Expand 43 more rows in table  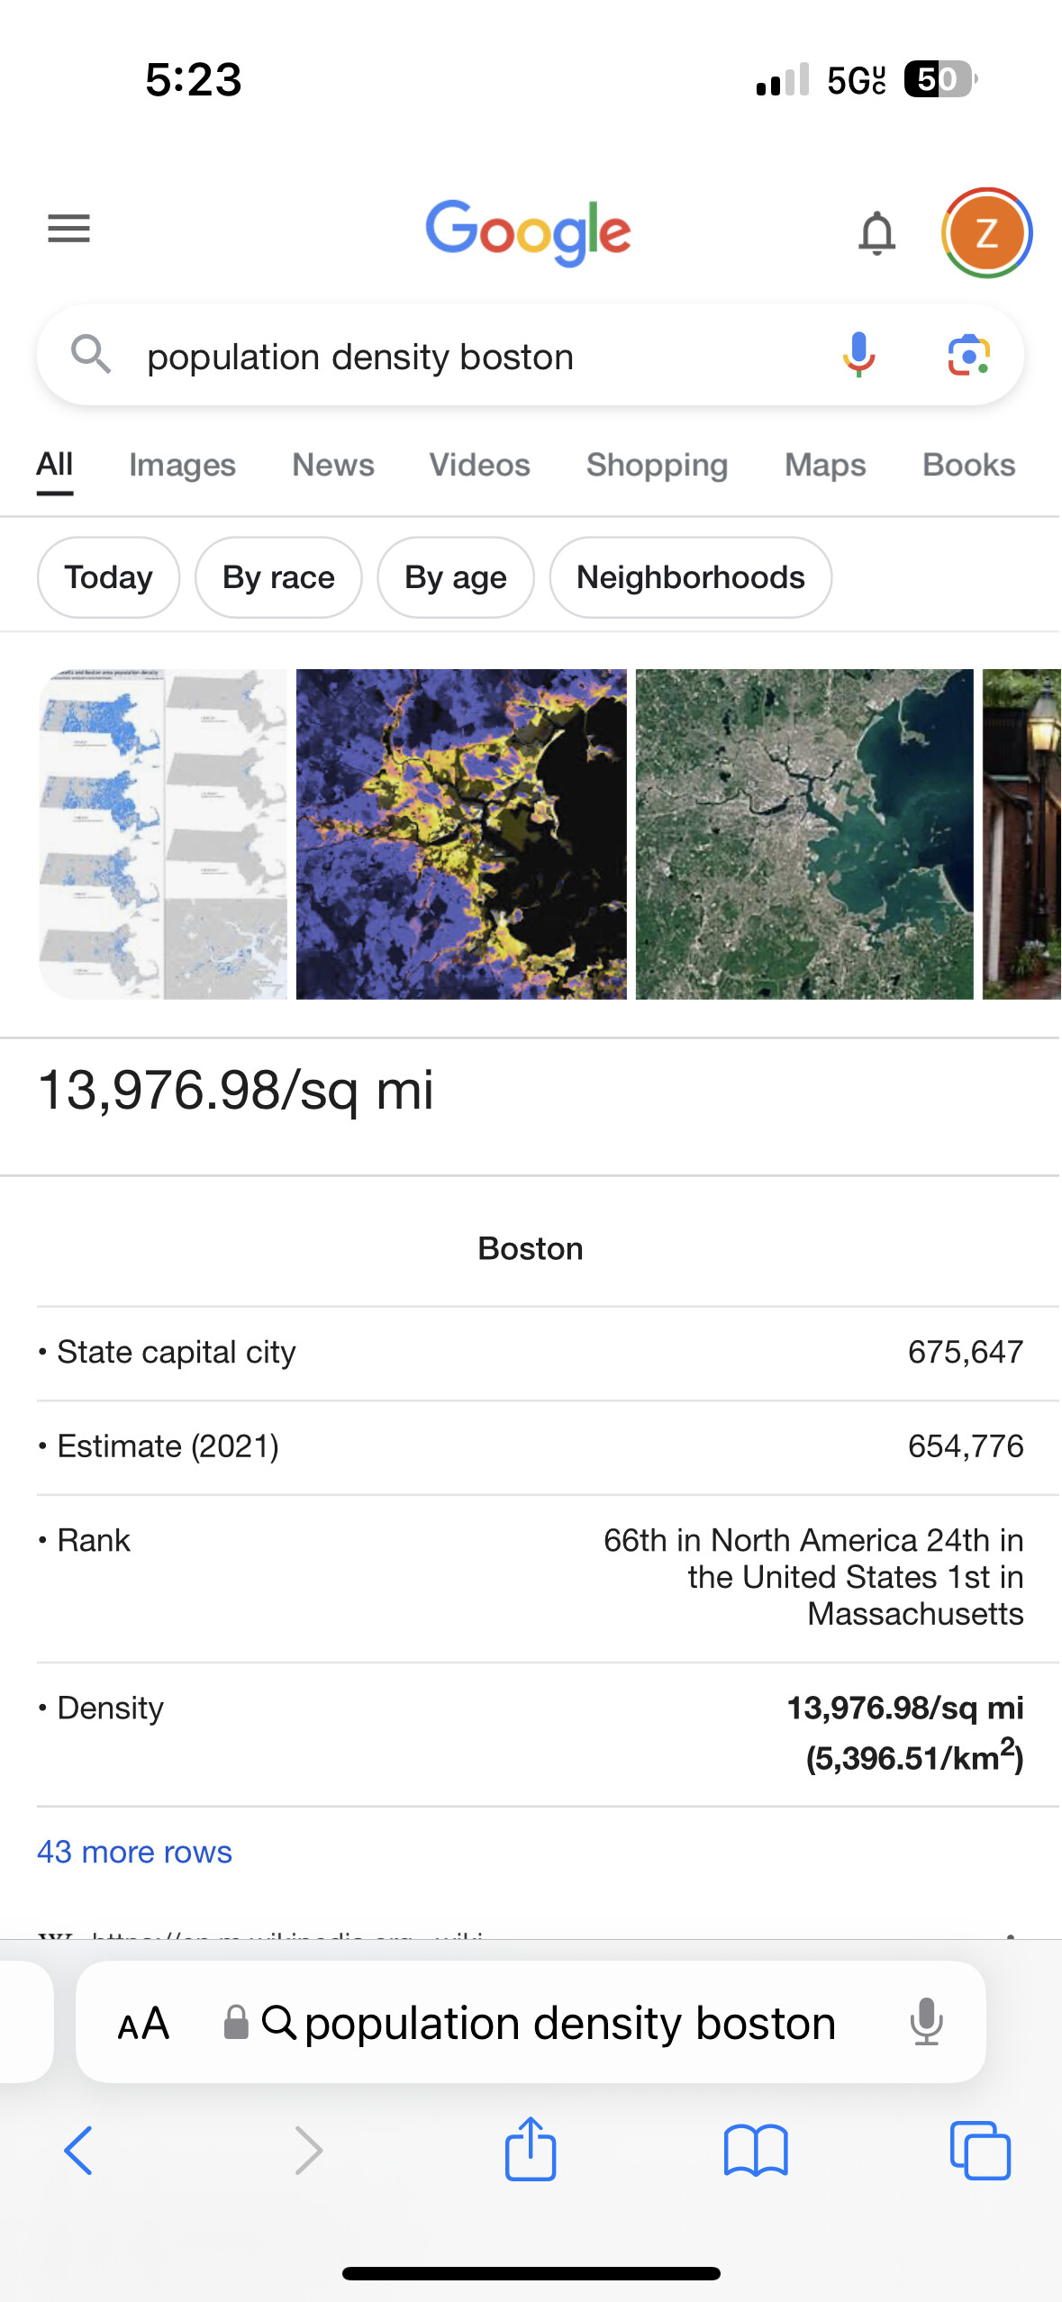pos(134,1852)
